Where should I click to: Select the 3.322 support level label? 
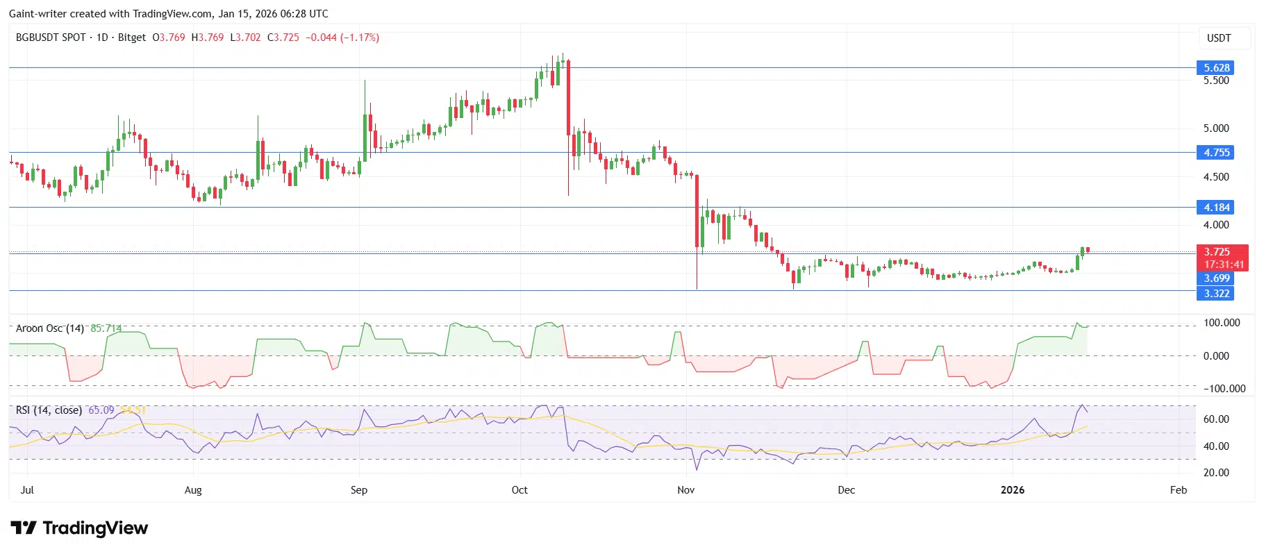click(x=1216, y=293)
